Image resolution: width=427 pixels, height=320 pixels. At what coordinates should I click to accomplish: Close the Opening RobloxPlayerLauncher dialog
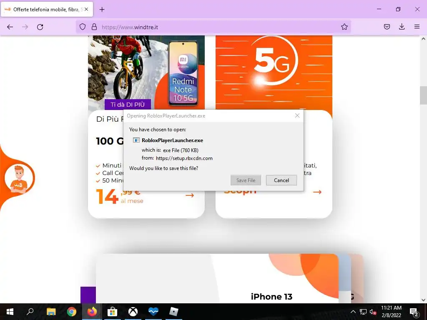click(297, 116)
